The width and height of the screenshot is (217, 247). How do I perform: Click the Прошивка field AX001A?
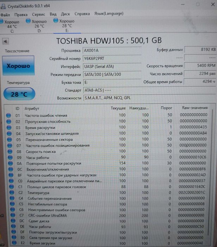point(112,50)
